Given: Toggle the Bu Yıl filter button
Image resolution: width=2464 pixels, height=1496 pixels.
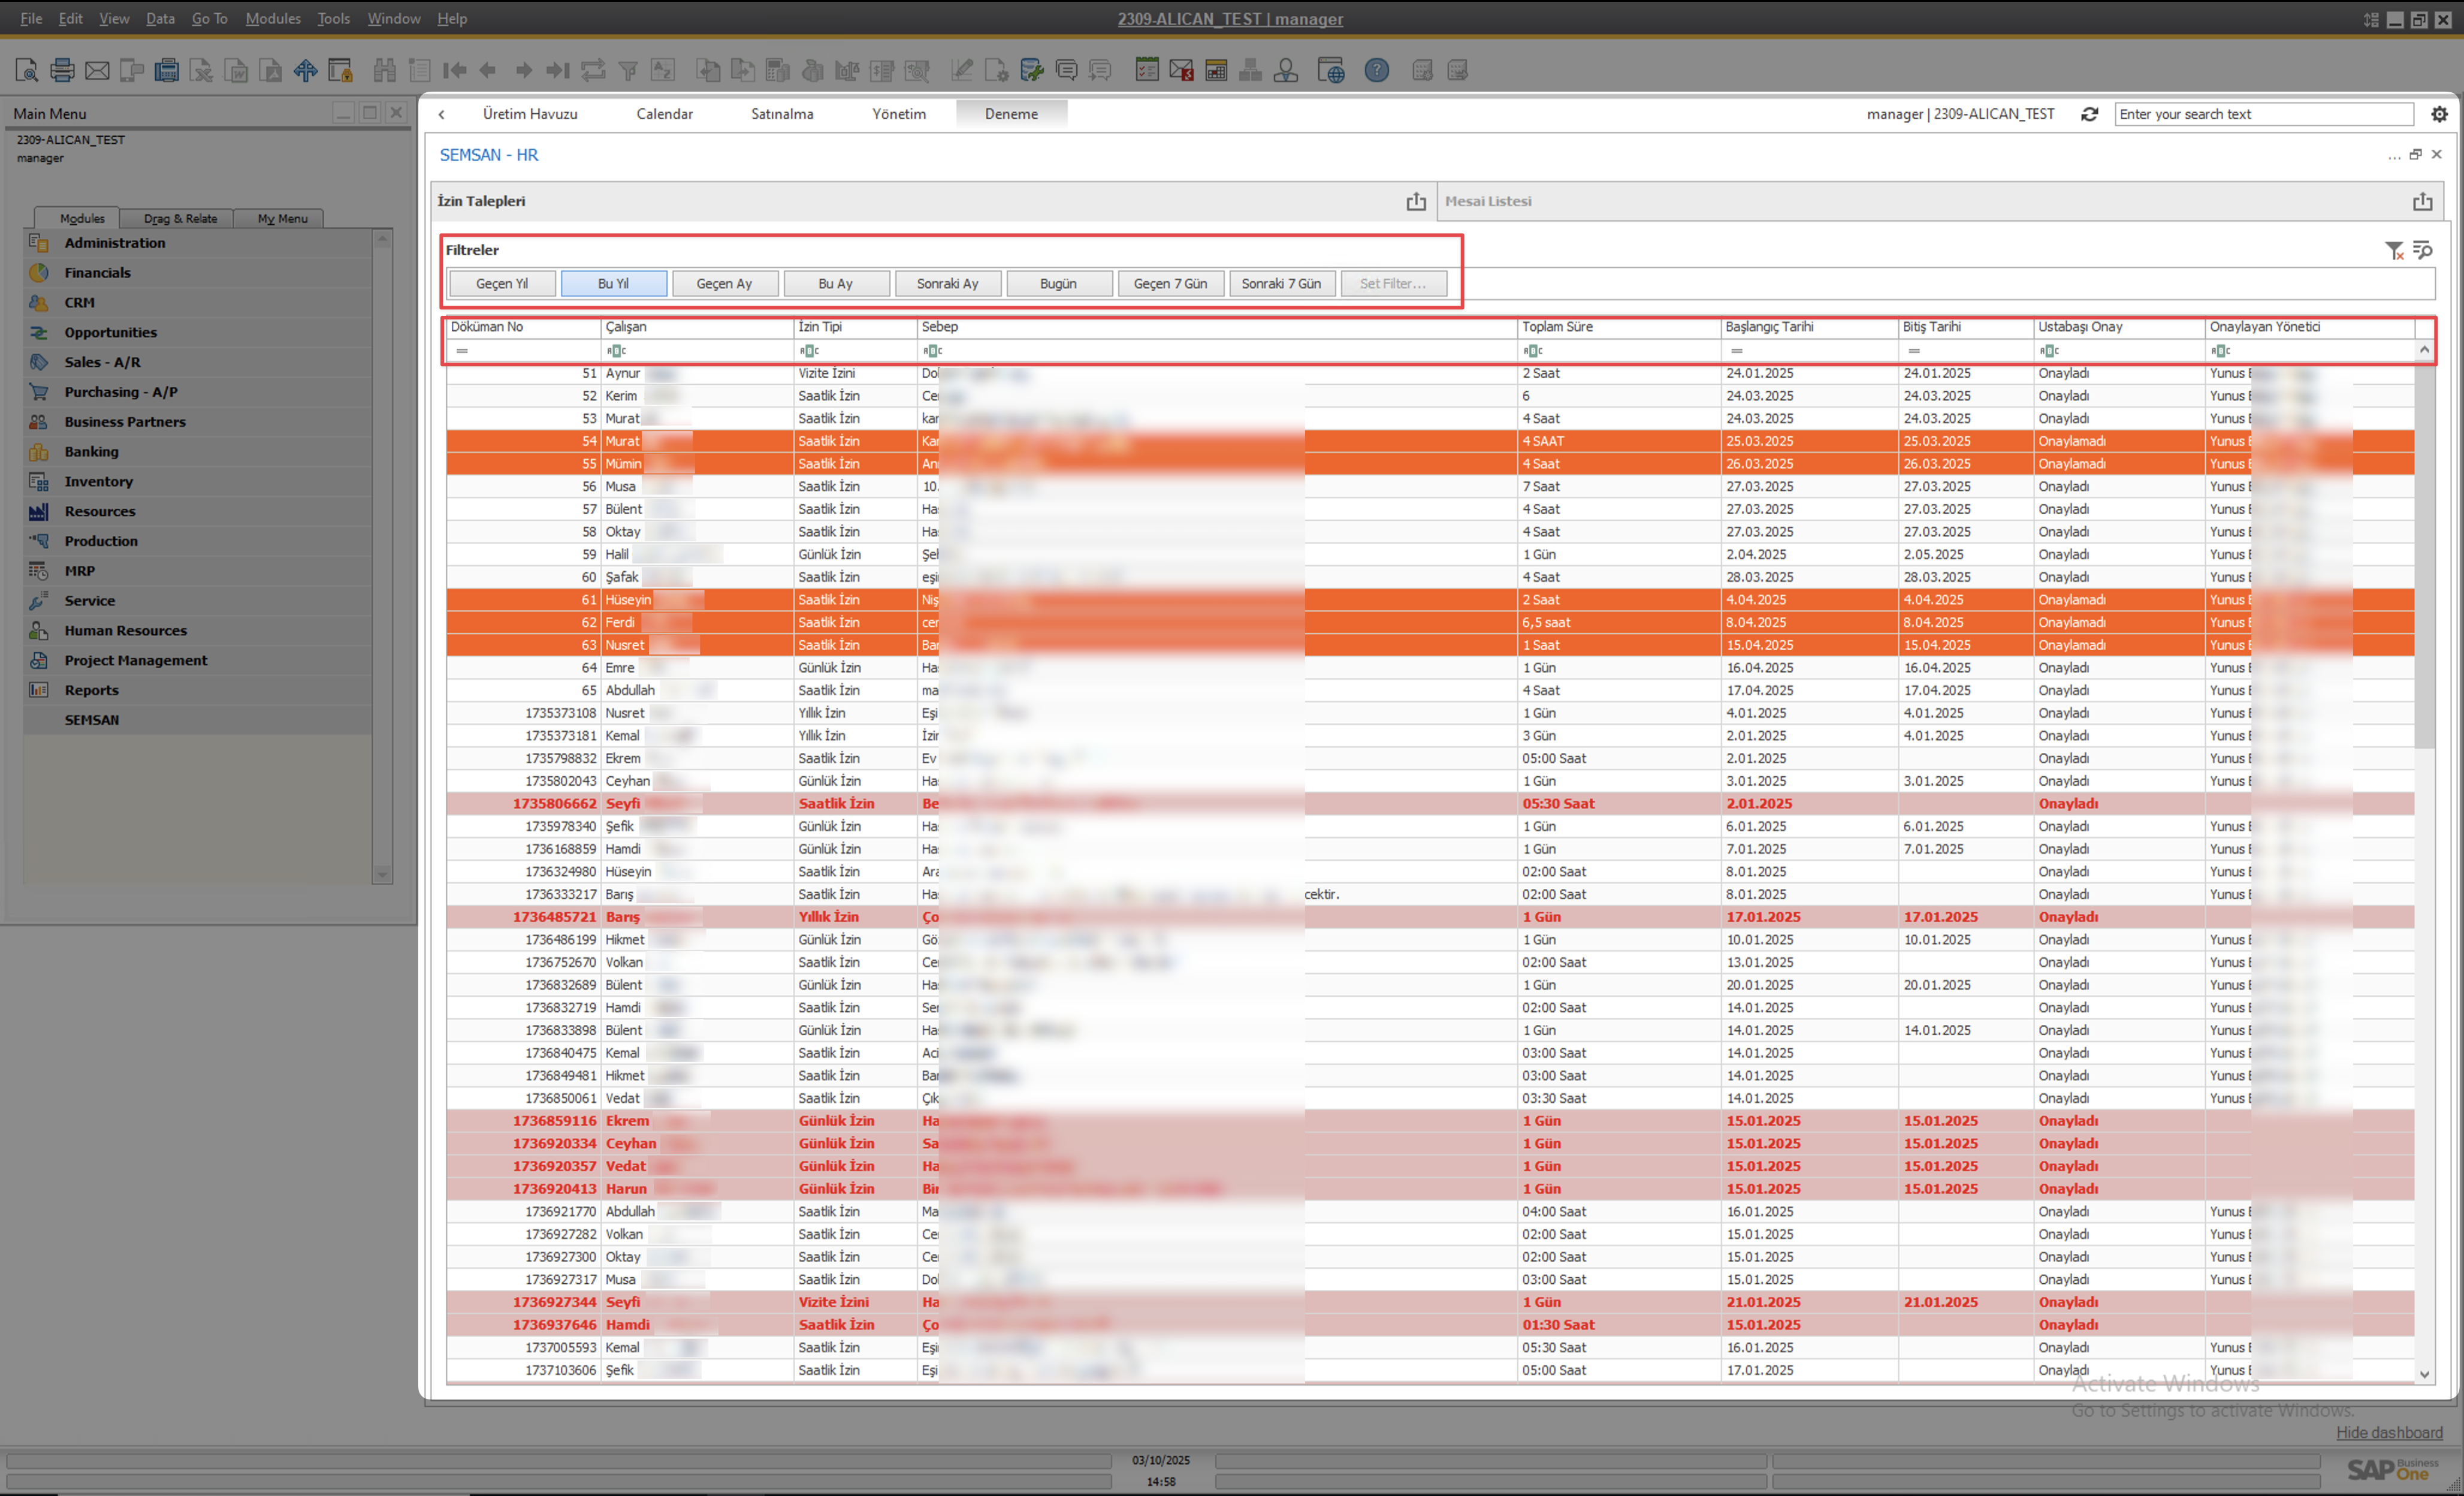Looking at the screenshot, I should [x=613, y=283].
